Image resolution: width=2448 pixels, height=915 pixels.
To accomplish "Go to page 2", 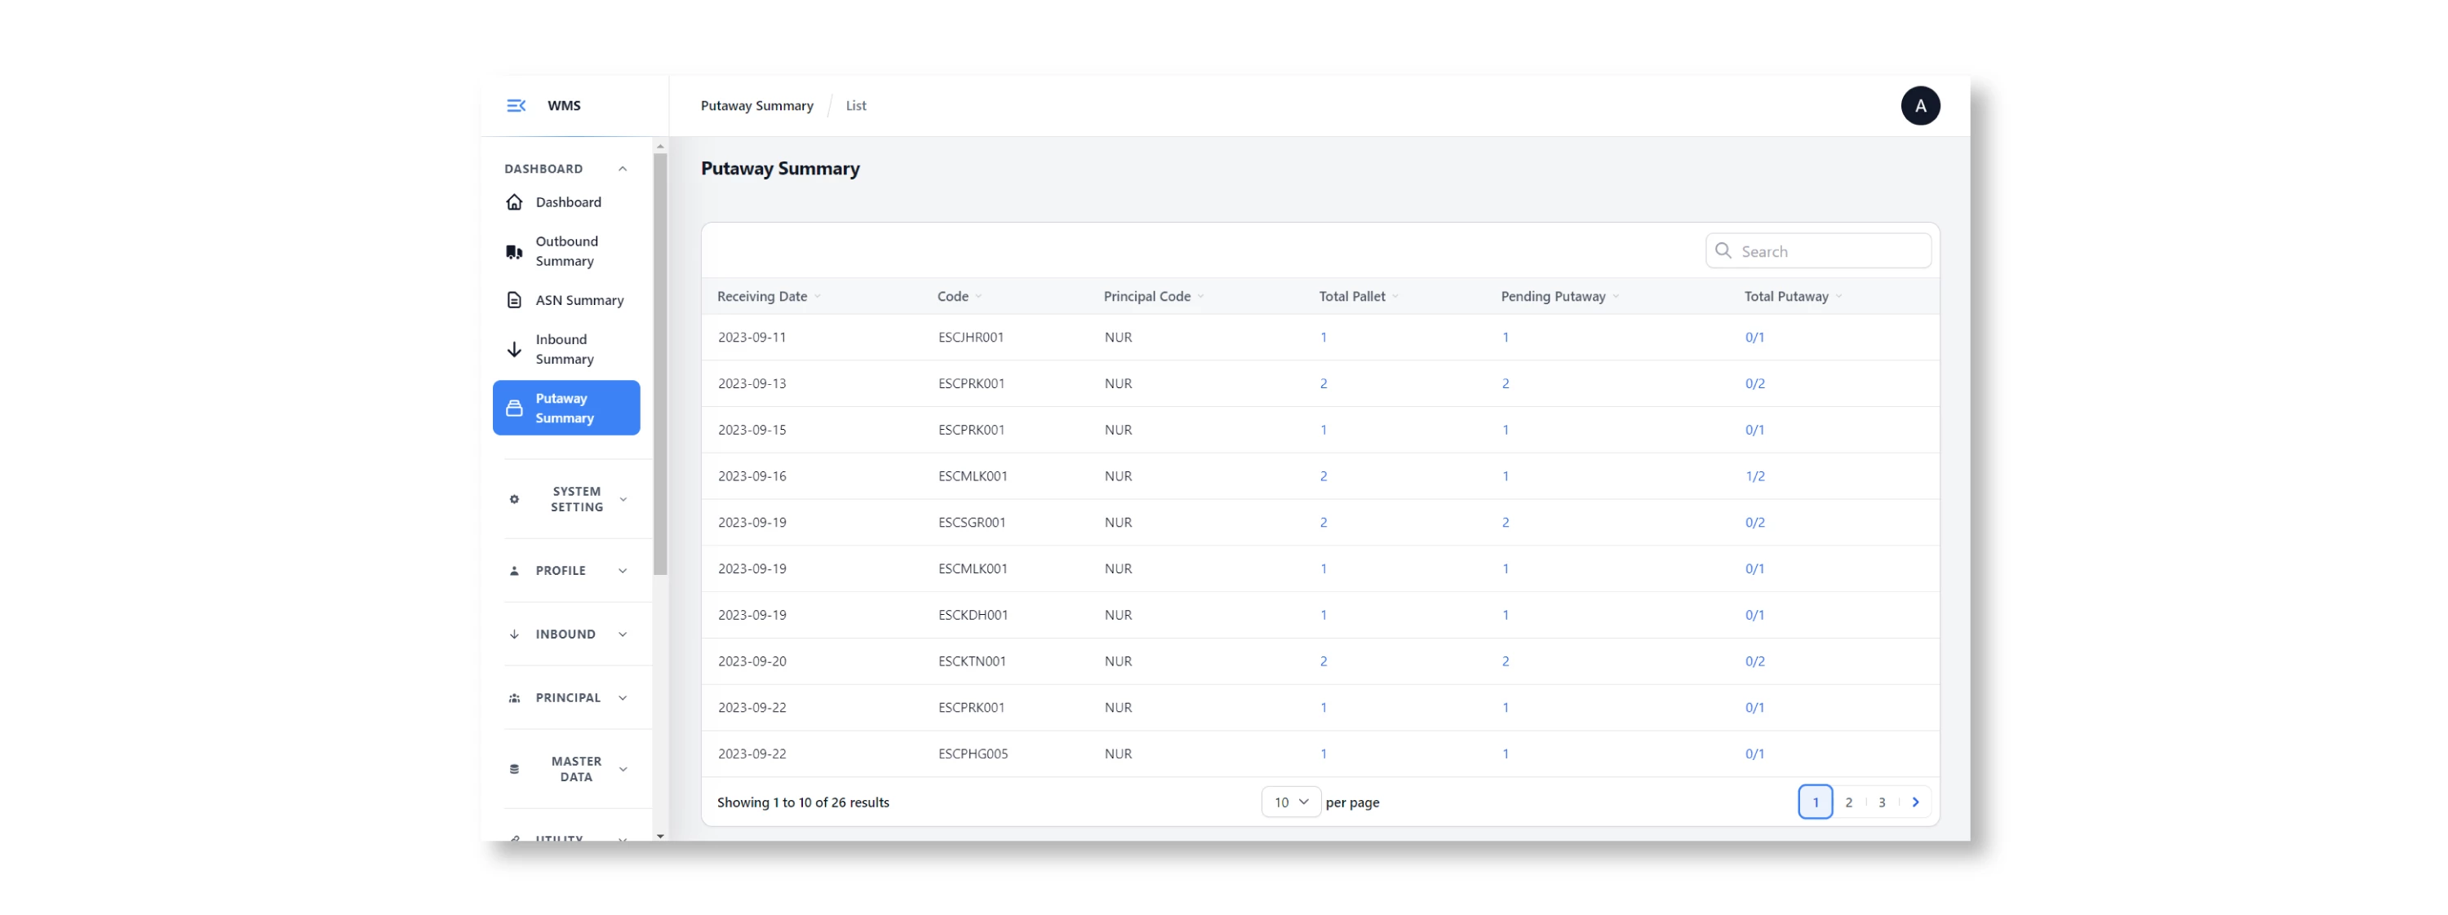I will 1848,802.
